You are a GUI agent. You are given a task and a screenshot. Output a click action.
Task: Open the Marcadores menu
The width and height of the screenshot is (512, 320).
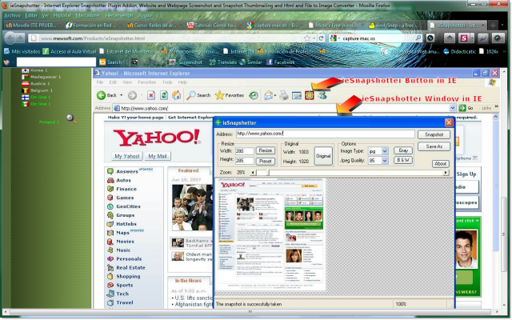point(88,15)
